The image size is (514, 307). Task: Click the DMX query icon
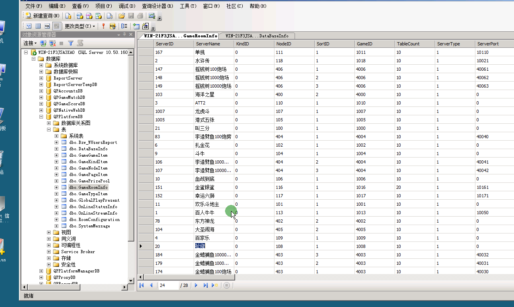(x=89, y=16)
